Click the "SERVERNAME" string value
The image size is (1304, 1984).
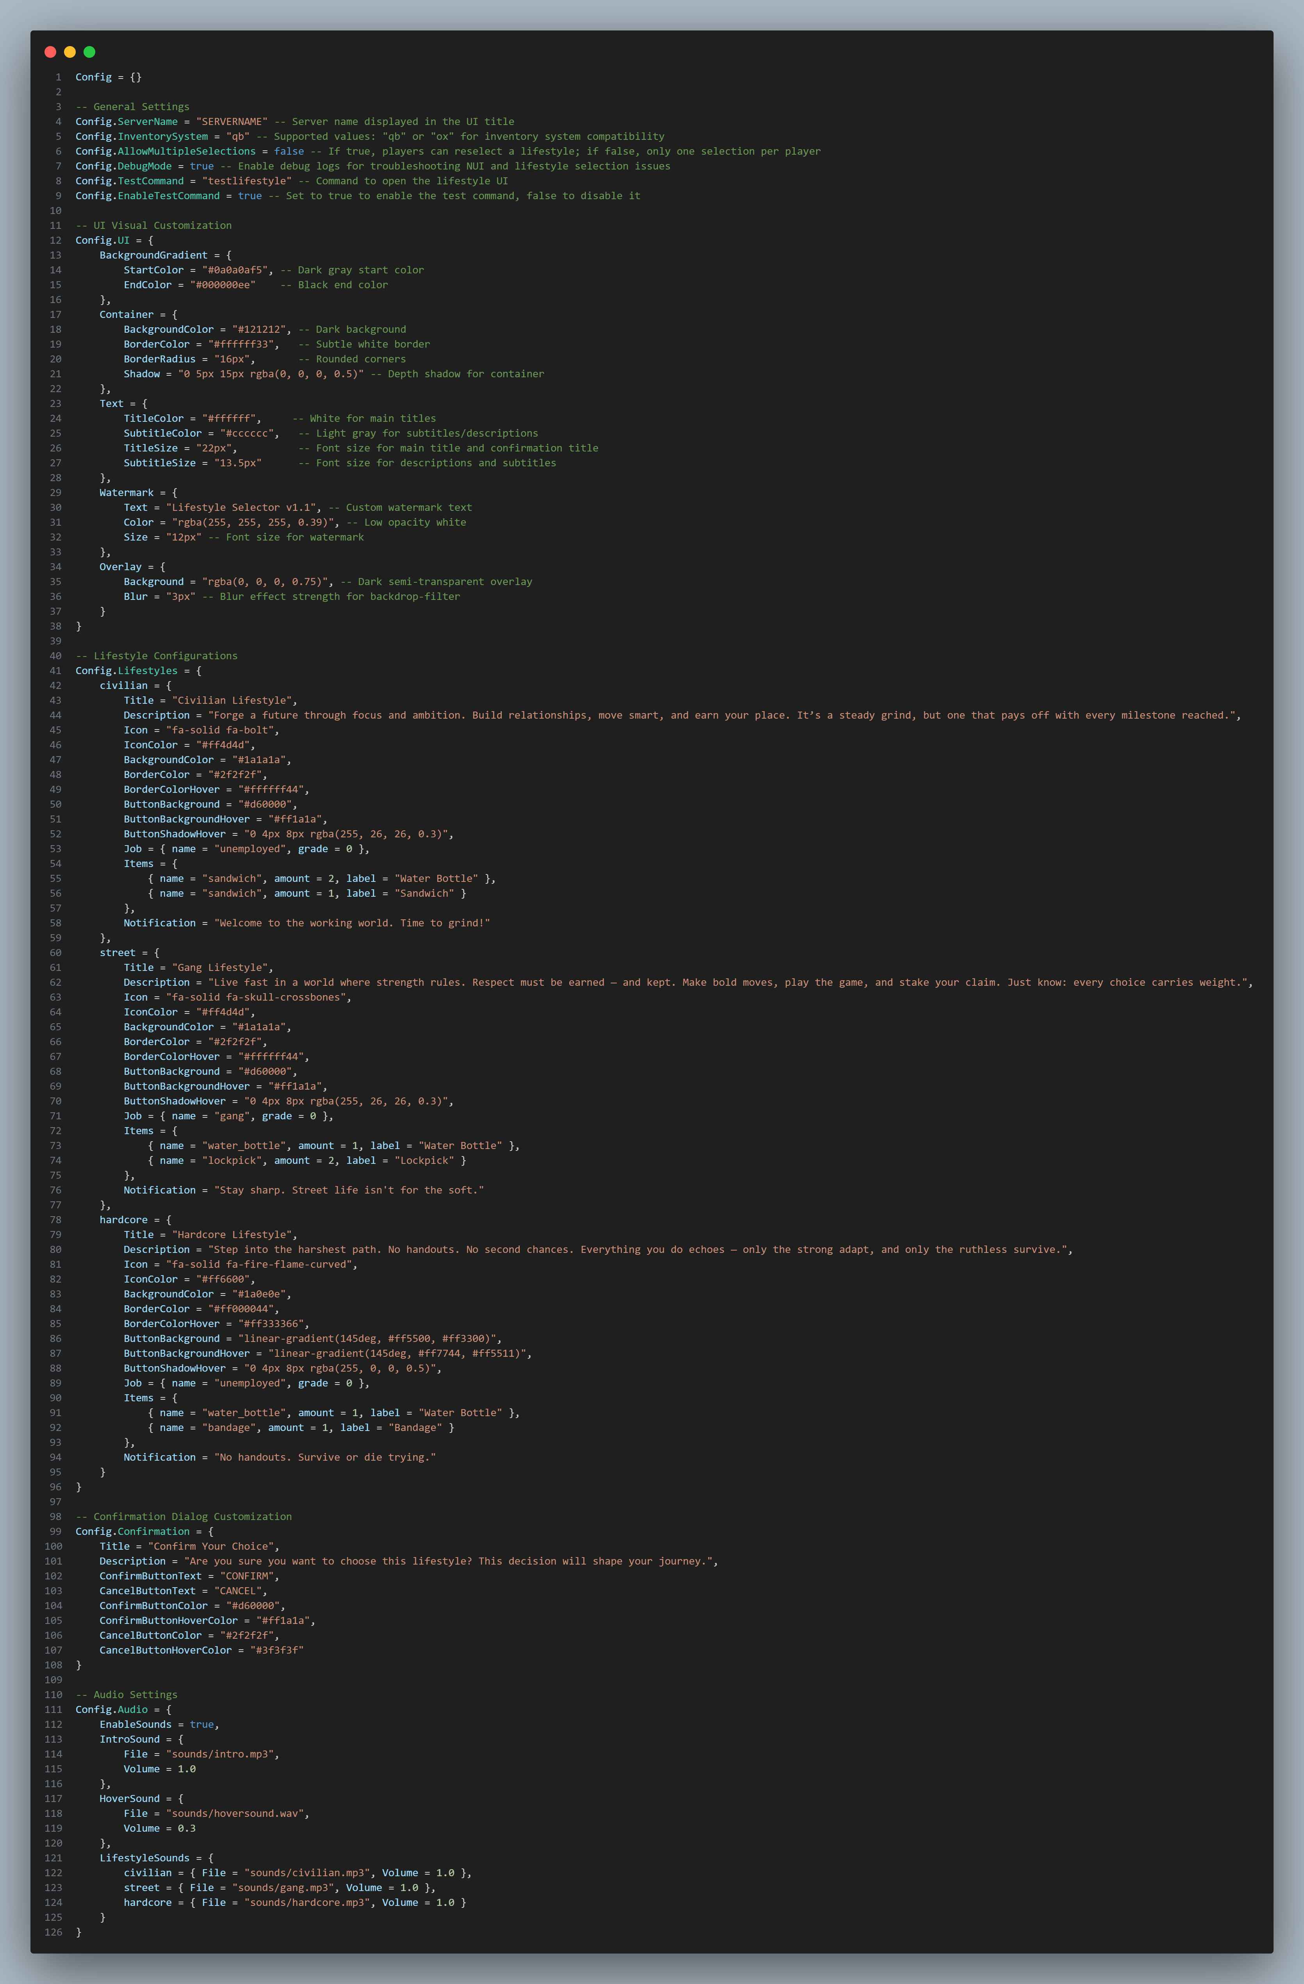tap(232, 122)
